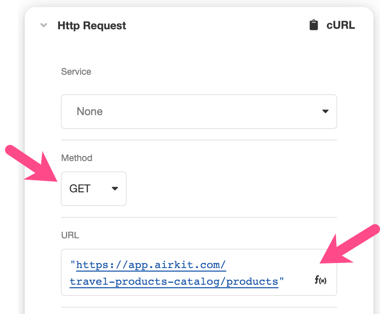380x314 pixels.
Task: Click the Service dropdown caret arrow
Action: tap(325, 111)
